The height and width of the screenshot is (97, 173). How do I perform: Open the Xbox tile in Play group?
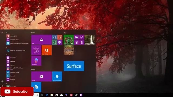tap(69, 40)
